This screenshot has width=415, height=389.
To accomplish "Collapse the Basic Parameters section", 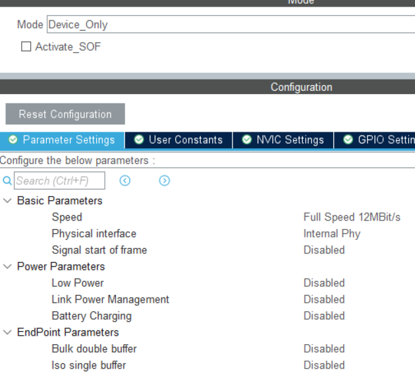I will coord(7,201).
